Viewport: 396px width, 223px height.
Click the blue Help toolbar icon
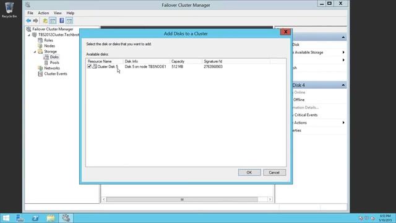[x=62, y=20]
